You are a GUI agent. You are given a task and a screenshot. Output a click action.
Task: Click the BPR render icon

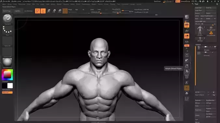(x=186, y=17)
